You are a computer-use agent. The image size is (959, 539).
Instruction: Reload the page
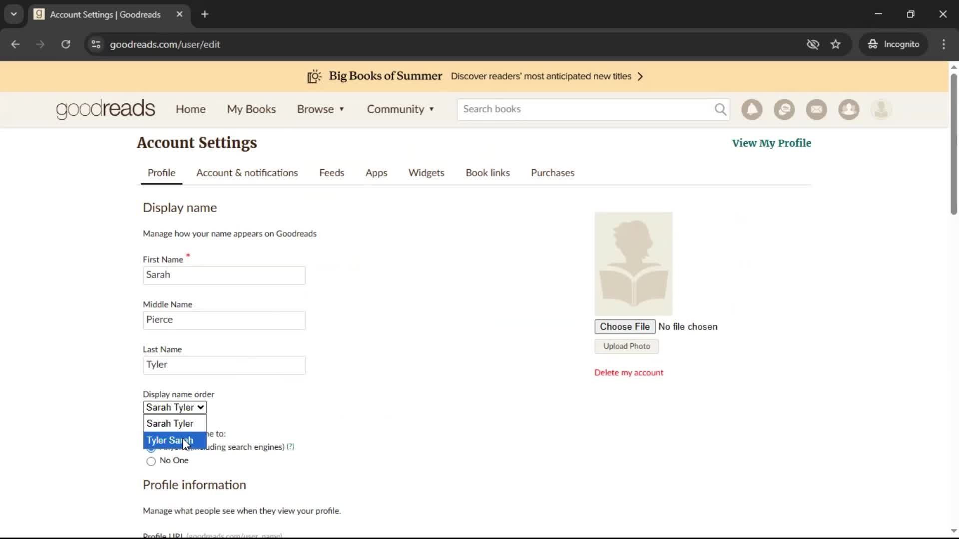click(x=65, y=44)
